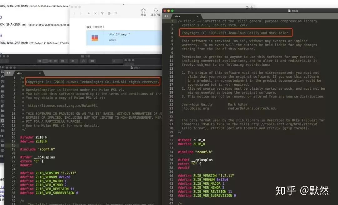Screen dimensions: 338x205
Task: Click madler@alumni.caltech.edu email in right editor
Action: pyautogui.click(x=252, y=108)
